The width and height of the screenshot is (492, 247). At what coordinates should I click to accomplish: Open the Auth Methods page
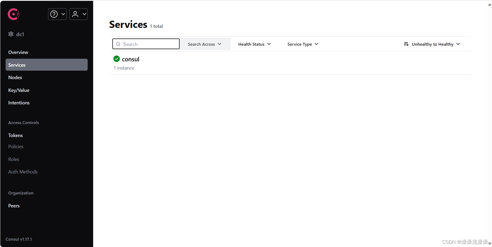[x=23, y=172]
